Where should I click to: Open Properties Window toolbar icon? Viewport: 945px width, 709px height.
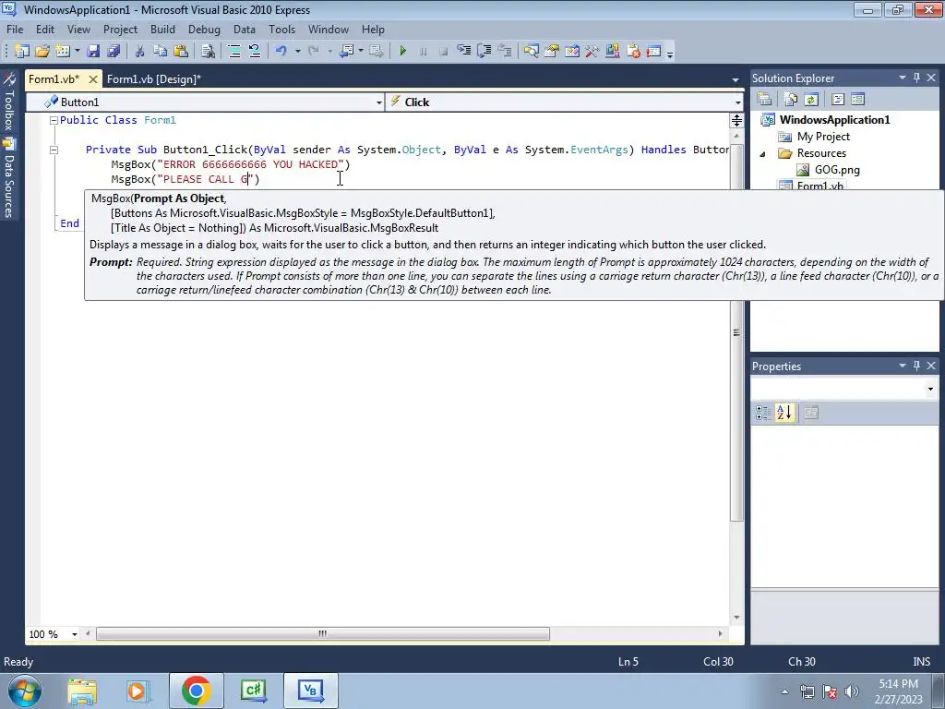pos(552,52)
